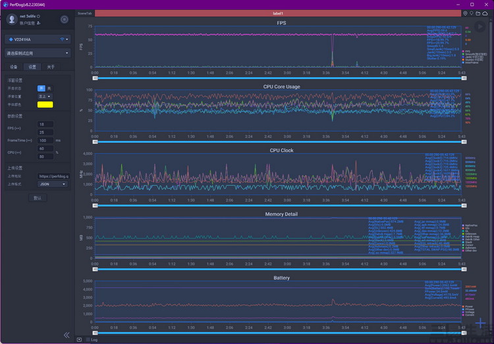Click the vertical scrollbar on the right edge
Image resolution: width=494 pixels, height=344 pixels.
[x=492, y=177]
